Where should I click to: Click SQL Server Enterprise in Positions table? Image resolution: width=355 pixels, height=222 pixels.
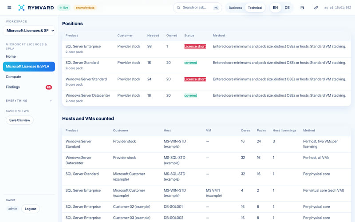pyautogui.click(x=83, y=47)
